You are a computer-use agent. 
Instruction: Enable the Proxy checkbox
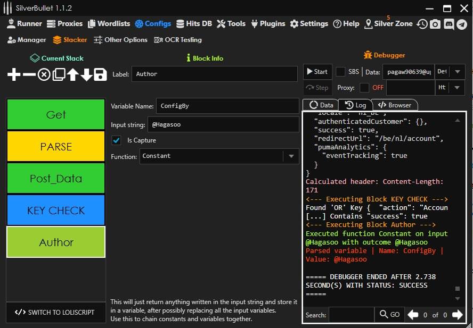[364, 88]
